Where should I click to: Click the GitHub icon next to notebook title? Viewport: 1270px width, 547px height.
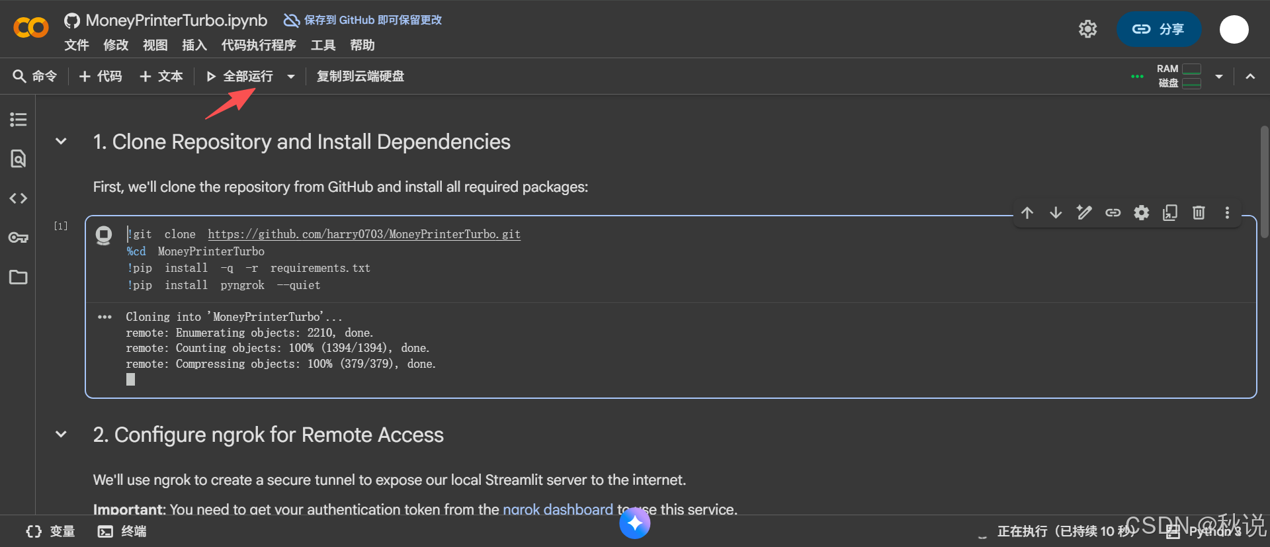pyautogui.click(x=72, y=21)
